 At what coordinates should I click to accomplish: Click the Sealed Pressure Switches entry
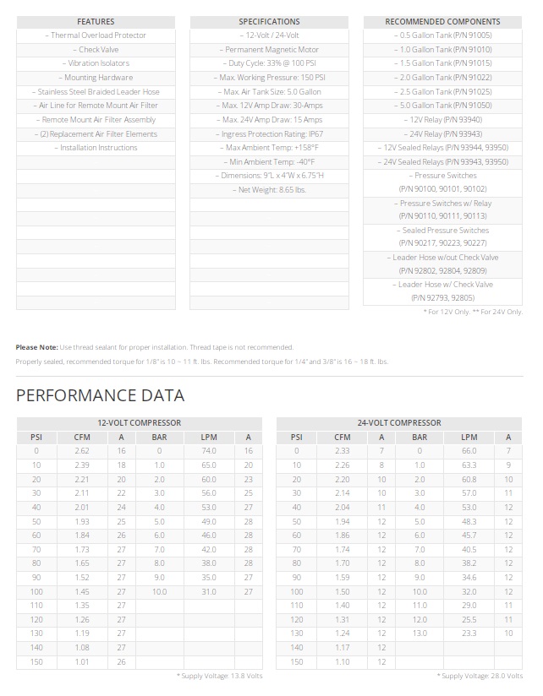442,237
